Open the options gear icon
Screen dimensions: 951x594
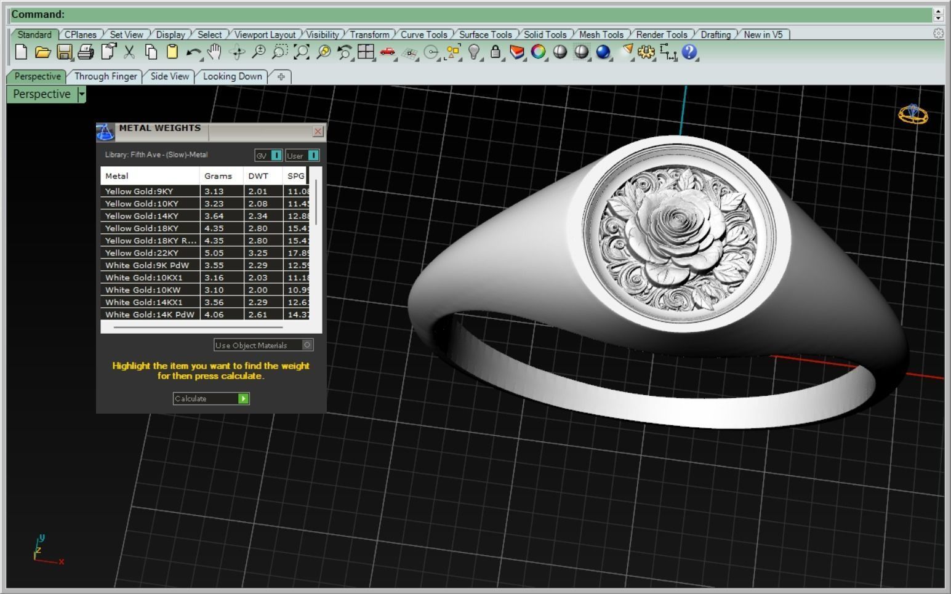pos(646,52)
